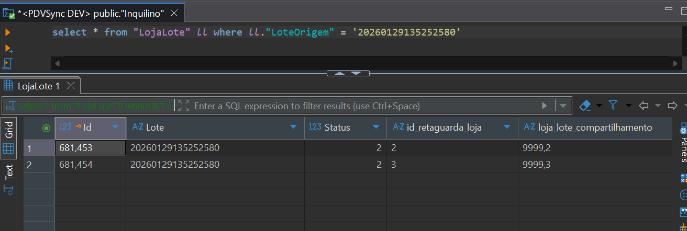Viewport: 687px width, 231px height.
Task: Switch results view to Grid mode
Action: coord(9,138)
